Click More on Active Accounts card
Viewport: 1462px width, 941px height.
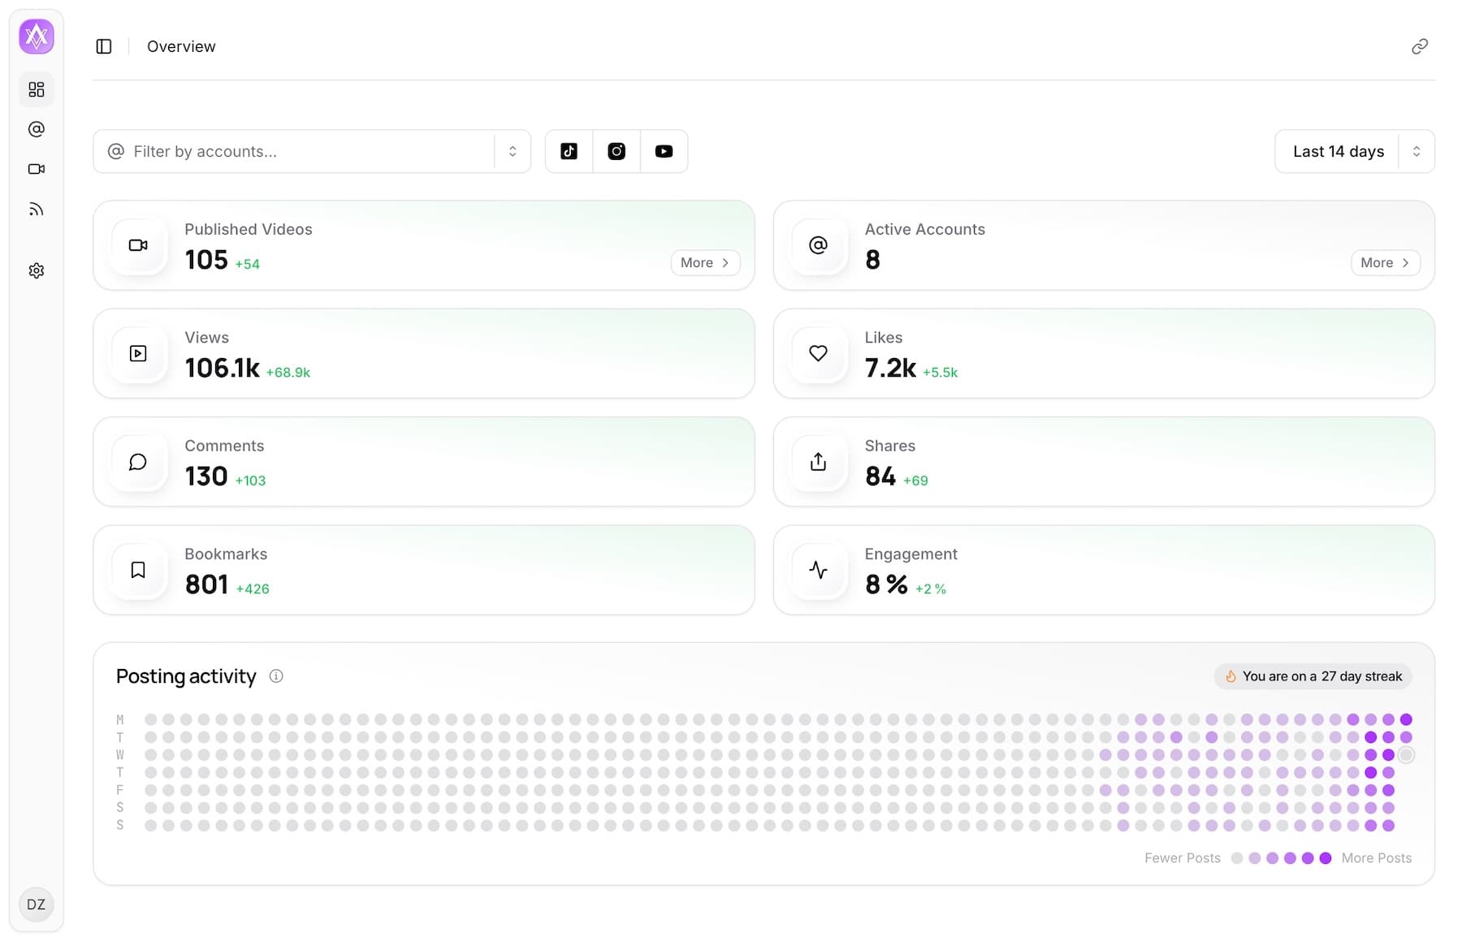pos(1386,262)
